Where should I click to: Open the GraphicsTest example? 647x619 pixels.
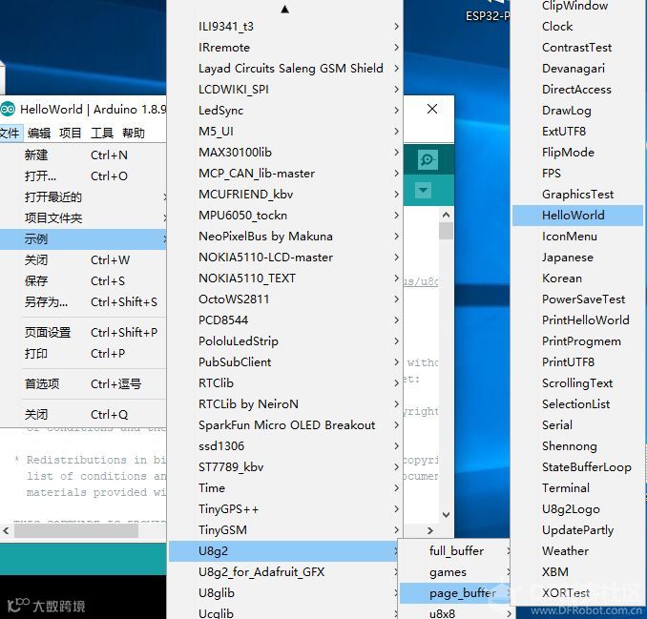point(577,195)
